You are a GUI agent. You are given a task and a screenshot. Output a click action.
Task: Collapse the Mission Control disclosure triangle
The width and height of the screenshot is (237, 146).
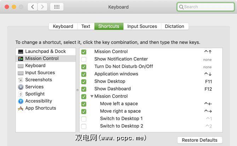click(92, 96)
